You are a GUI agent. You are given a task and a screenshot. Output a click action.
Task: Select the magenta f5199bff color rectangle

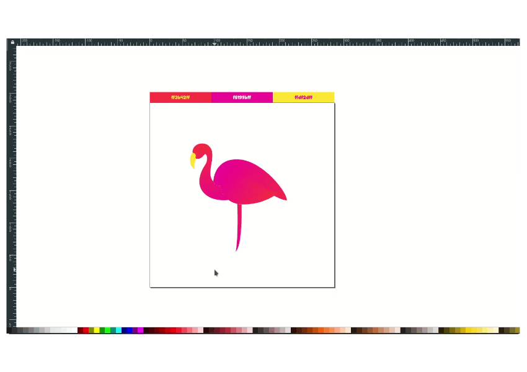coord(242,97)
